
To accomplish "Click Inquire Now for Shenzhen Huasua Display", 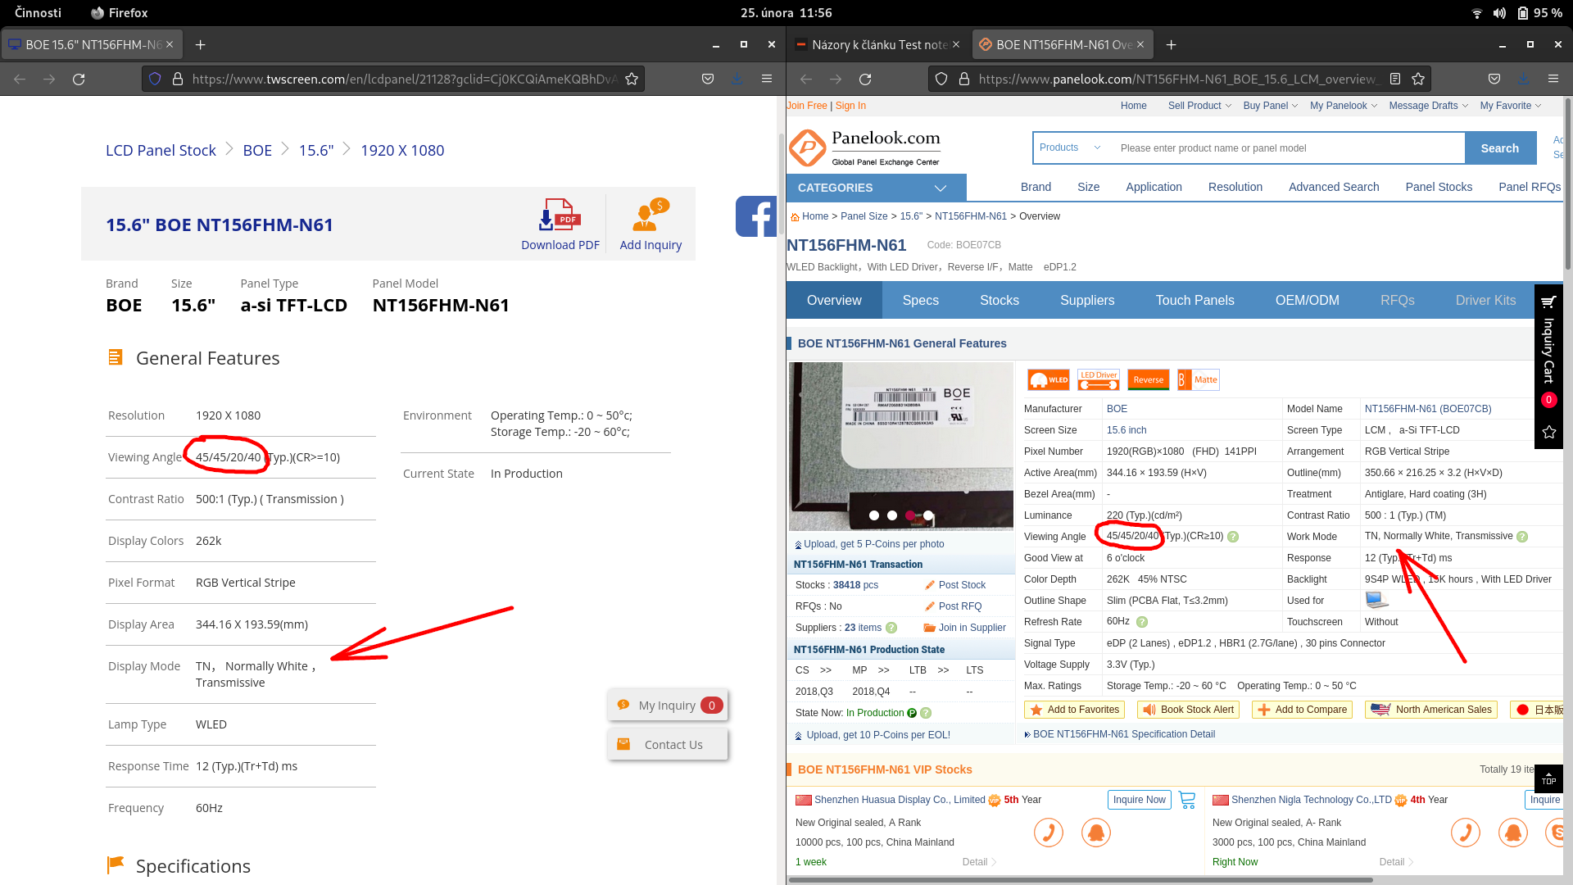I will (1139, 799).
